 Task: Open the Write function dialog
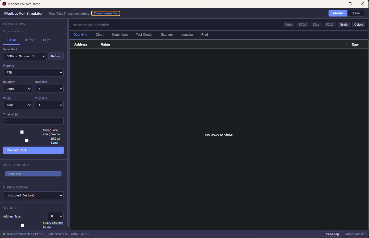tap(289, 24)
